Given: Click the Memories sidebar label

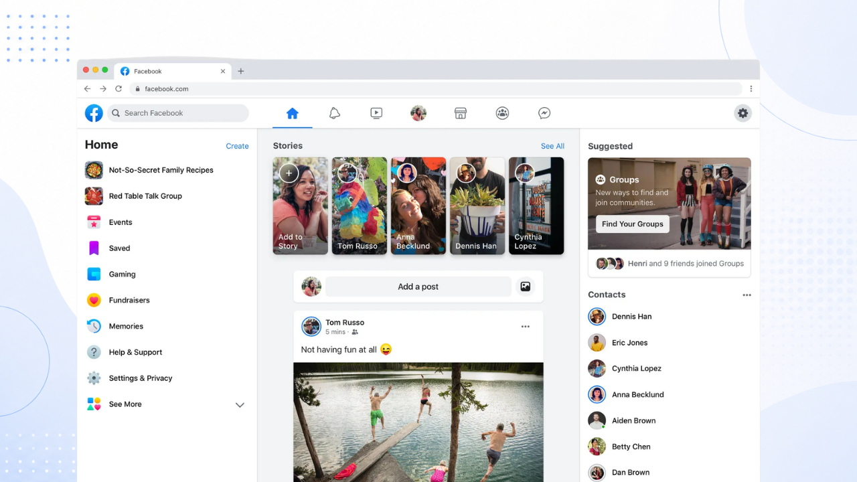Looking at the screenshot, I should click(127, 327).
